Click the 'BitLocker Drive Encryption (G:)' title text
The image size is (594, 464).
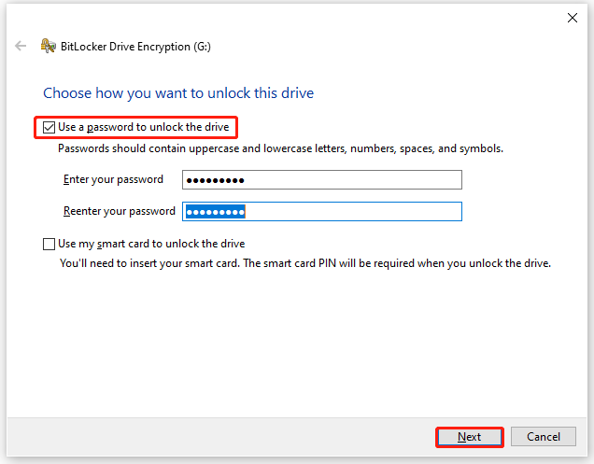[x=135, y=47]
